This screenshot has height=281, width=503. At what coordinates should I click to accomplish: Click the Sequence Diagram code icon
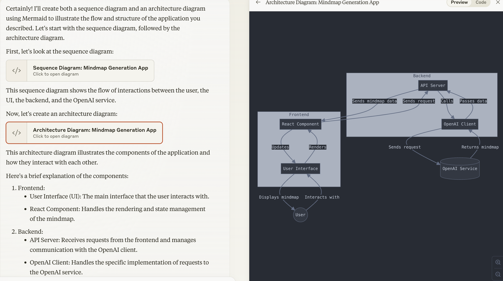click(17, 71)
